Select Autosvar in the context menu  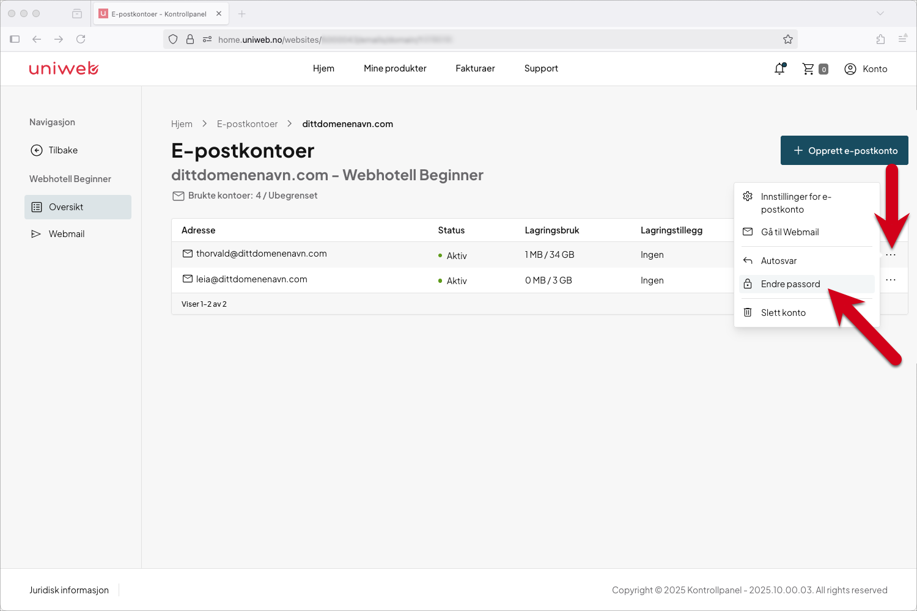[x=806, y=261]
